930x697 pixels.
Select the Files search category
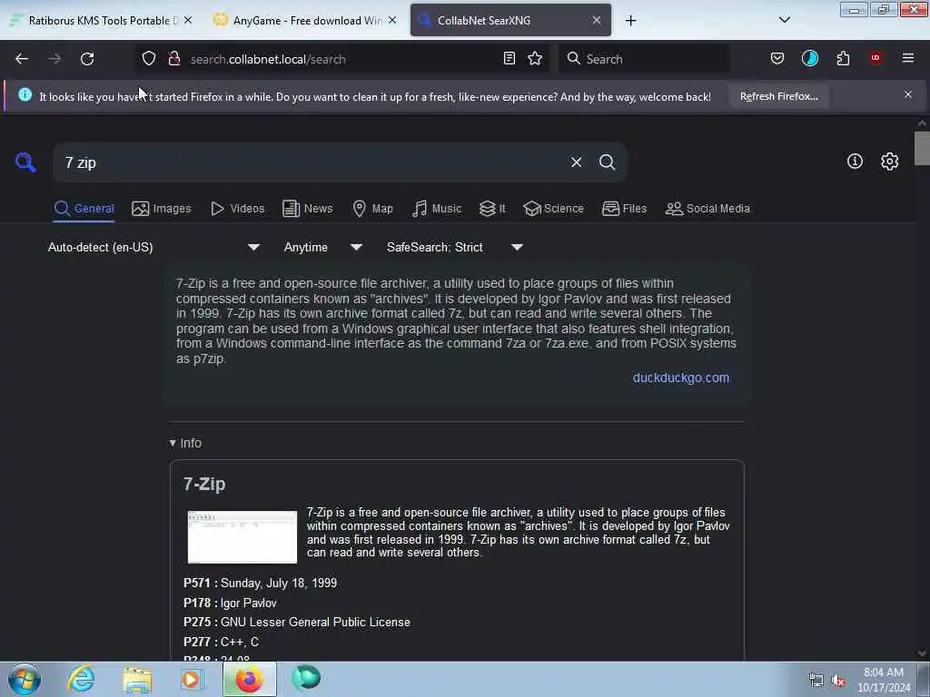click(x=624, y=209)
